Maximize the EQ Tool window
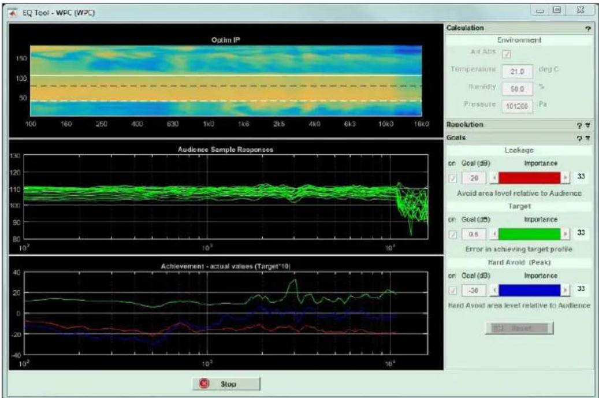599x398 pixels. 557,11
